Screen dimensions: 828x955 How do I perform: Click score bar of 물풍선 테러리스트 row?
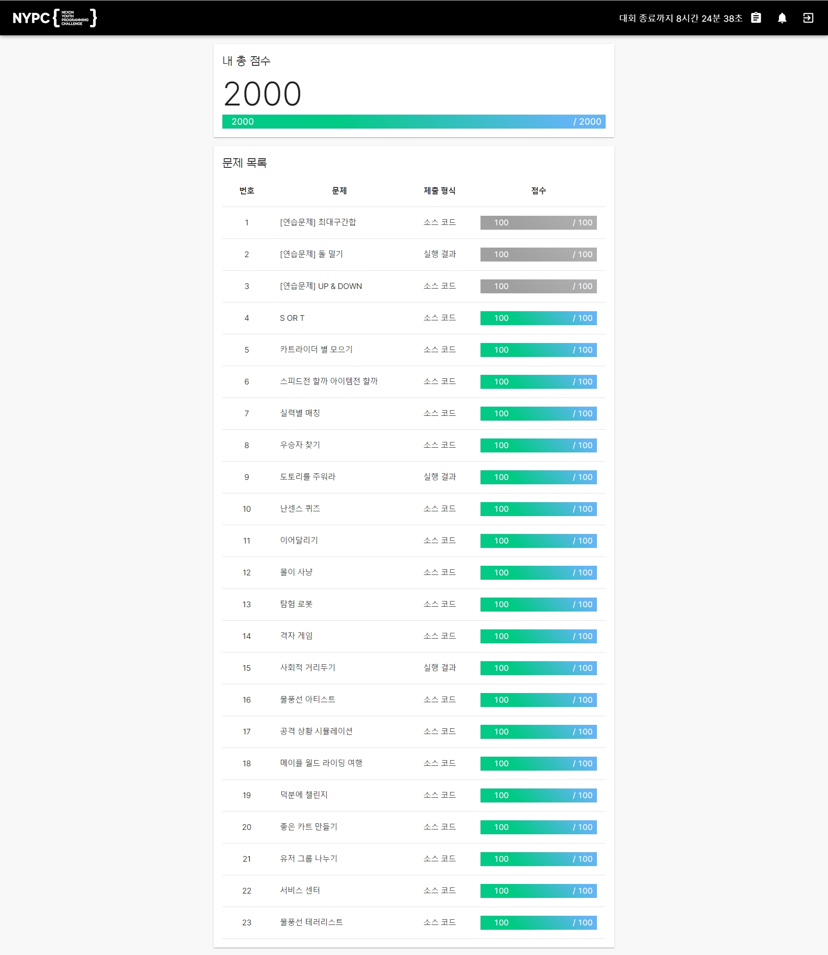coord(538,923)
